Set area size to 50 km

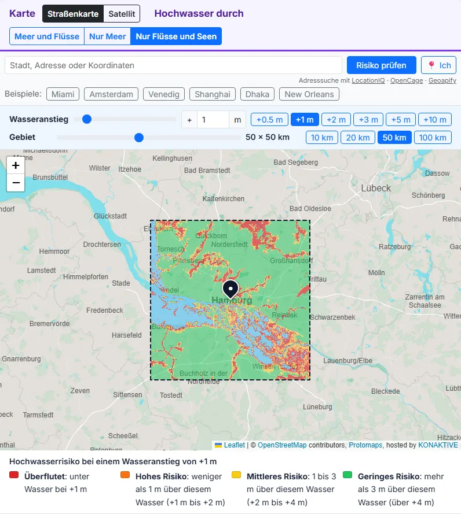tap(394, 138)
